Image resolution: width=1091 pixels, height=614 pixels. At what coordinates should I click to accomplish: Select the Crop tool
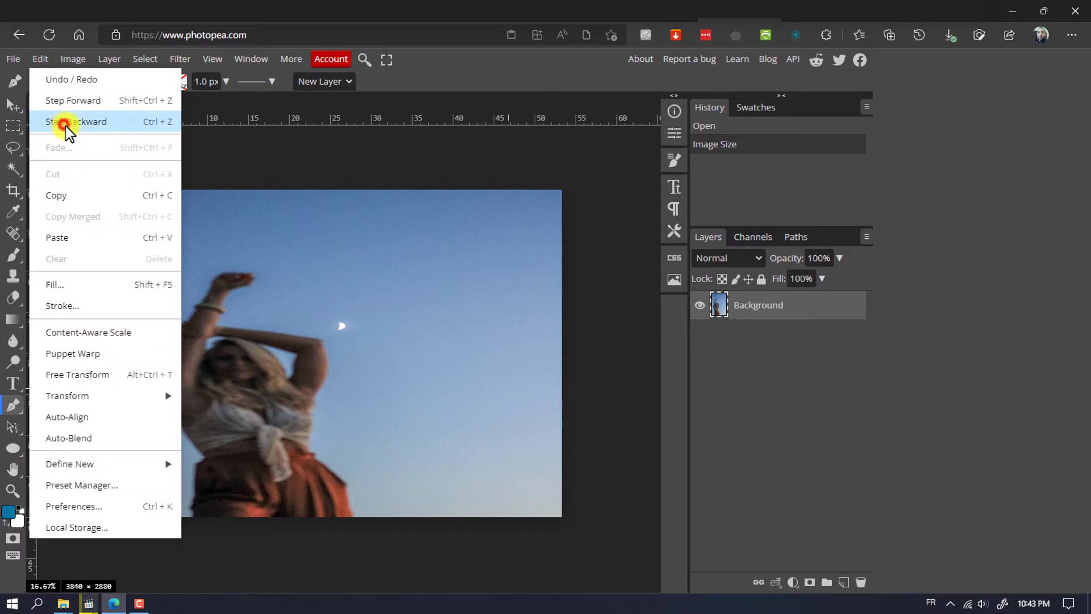click(x=13, y=191)
